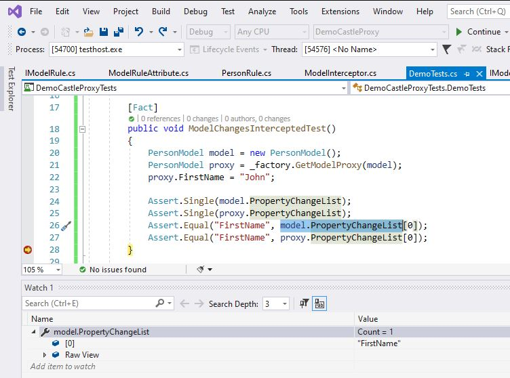Click the screwdriver quick action icon on line 26

66,226
